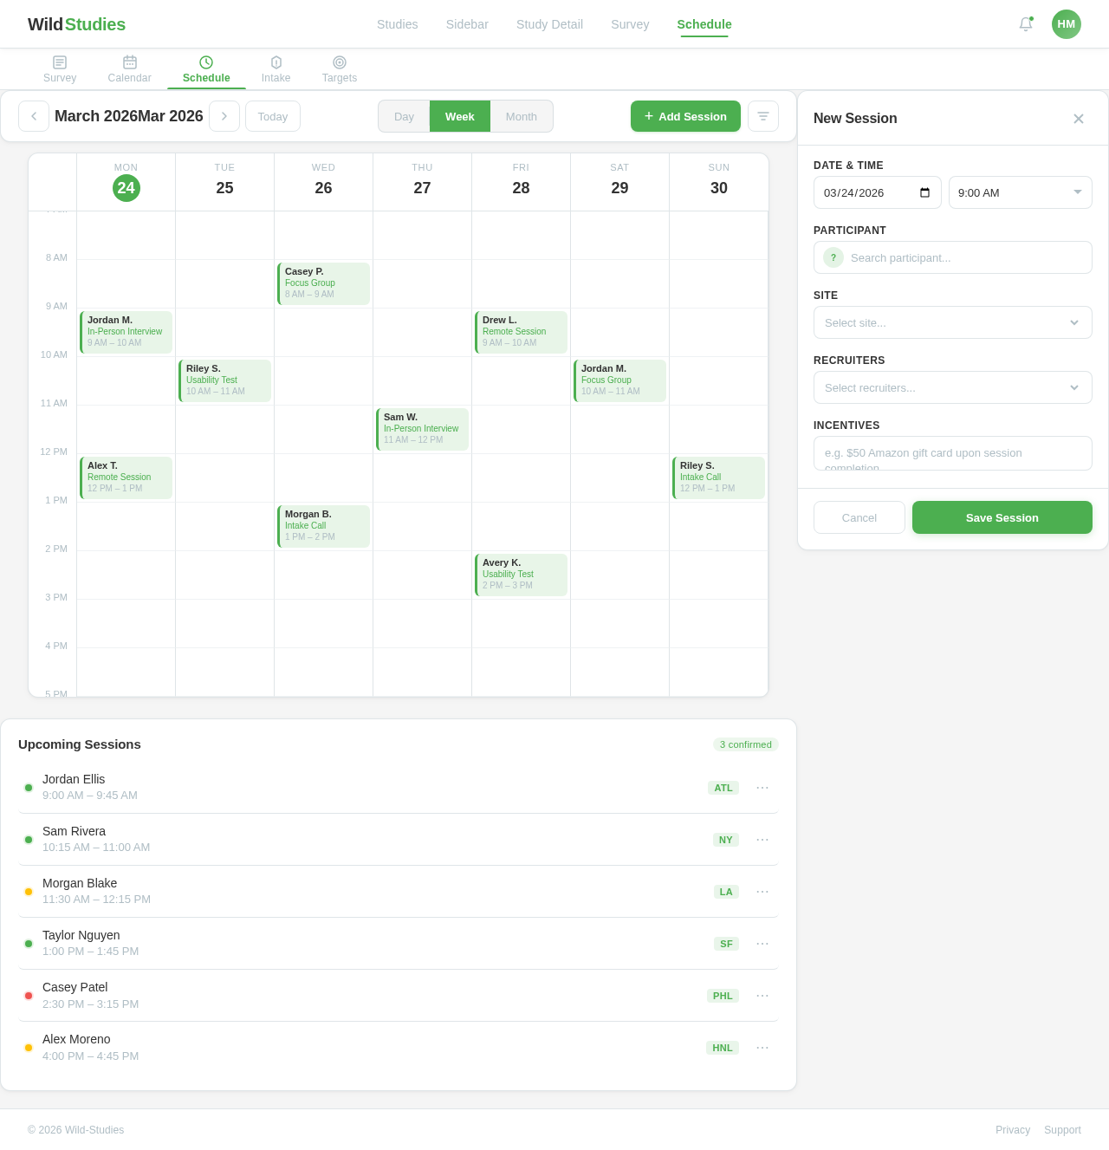
Task: Open the 9:00 AM time dropdown
Action: point(1020,192)
